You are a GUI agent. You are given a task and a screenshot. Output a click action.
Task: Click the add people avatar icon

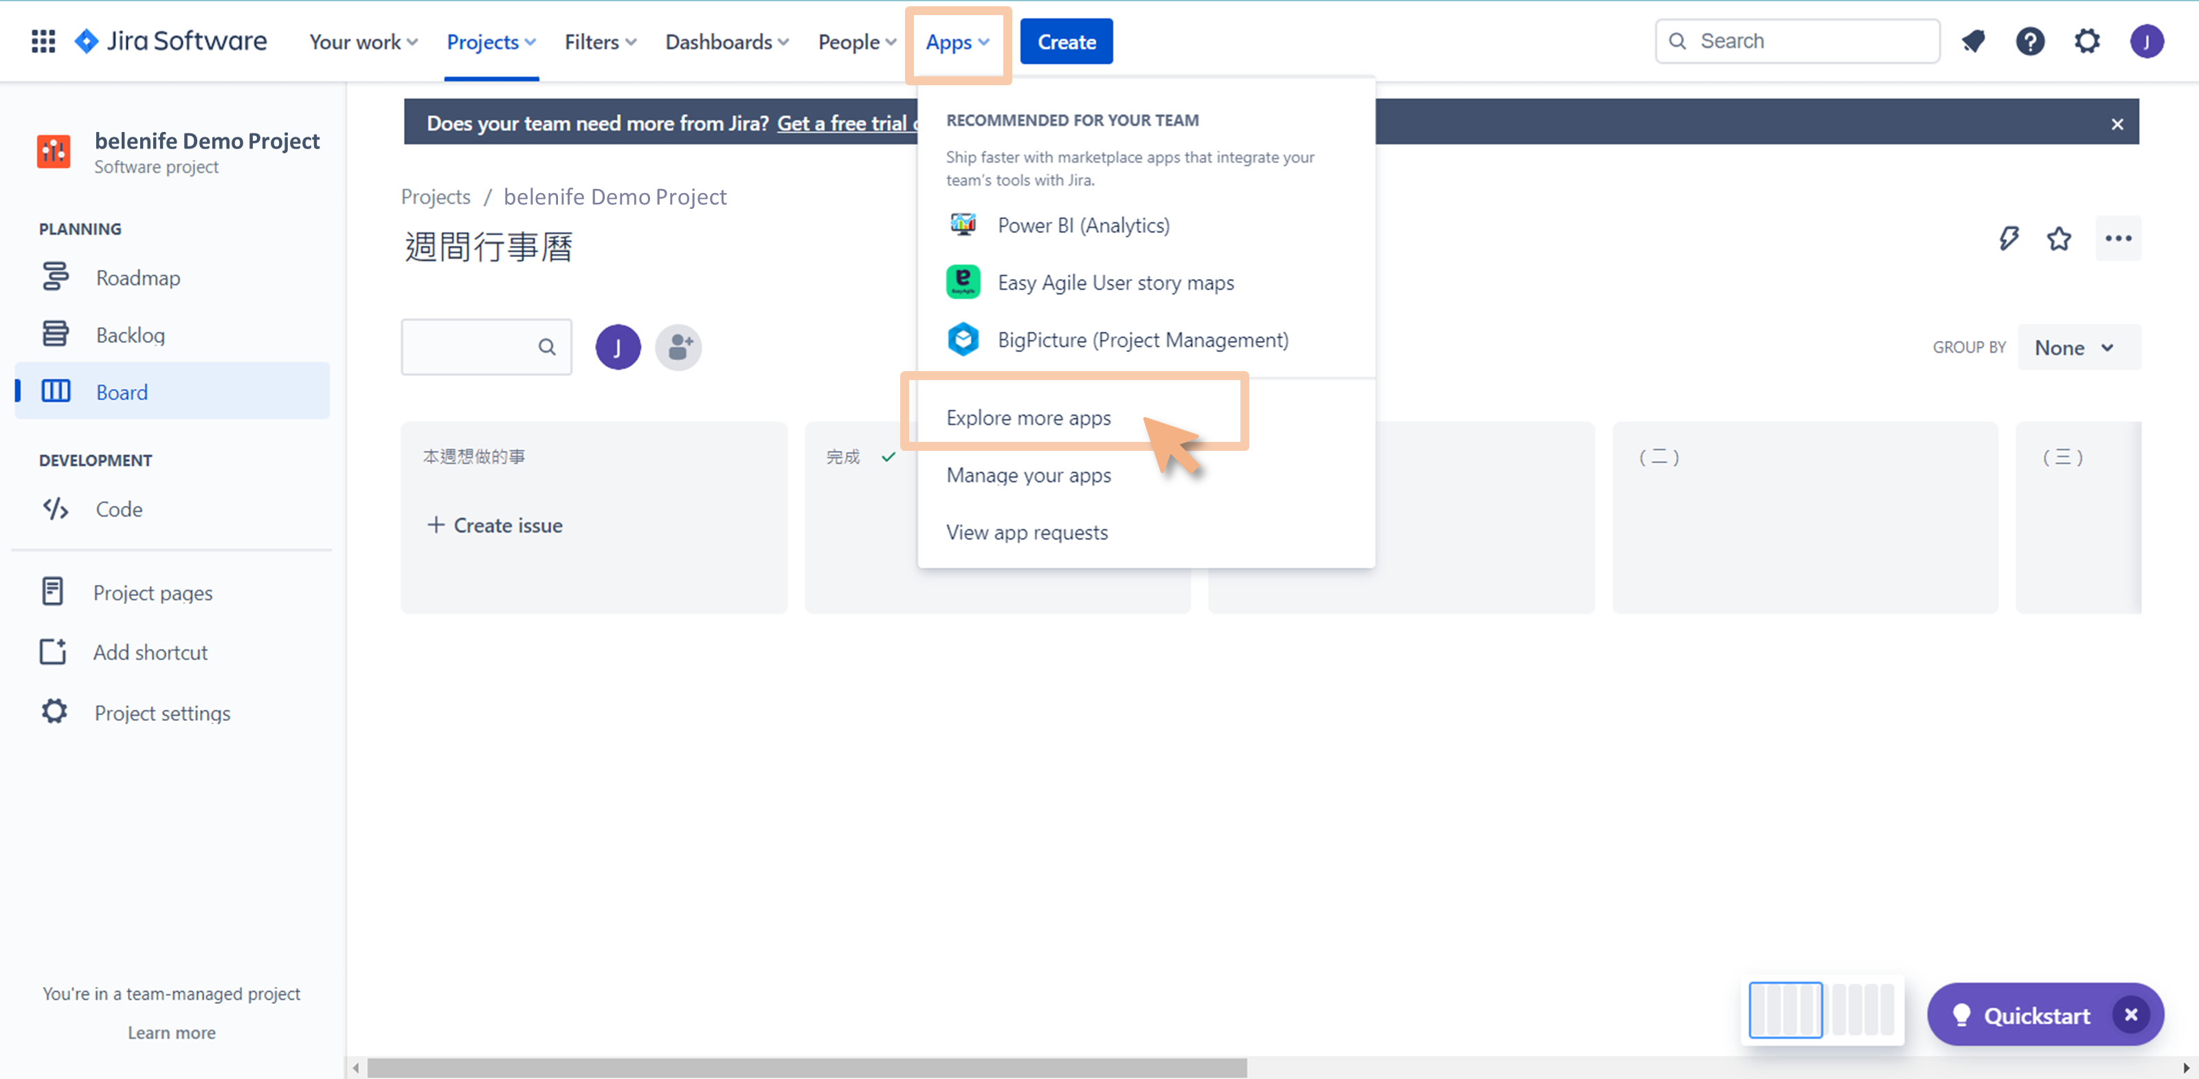(679, 346)
